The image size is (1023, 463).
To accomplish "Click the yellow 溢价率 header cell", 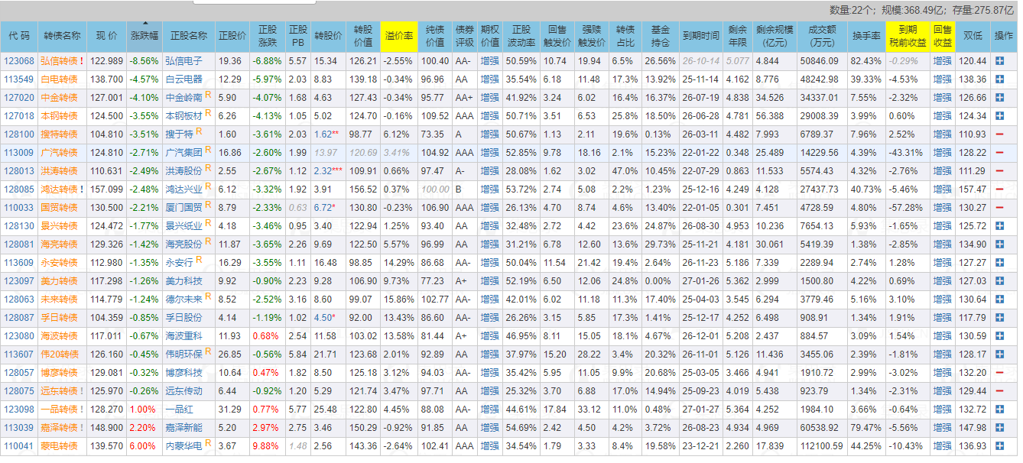I will click(398, 36).
